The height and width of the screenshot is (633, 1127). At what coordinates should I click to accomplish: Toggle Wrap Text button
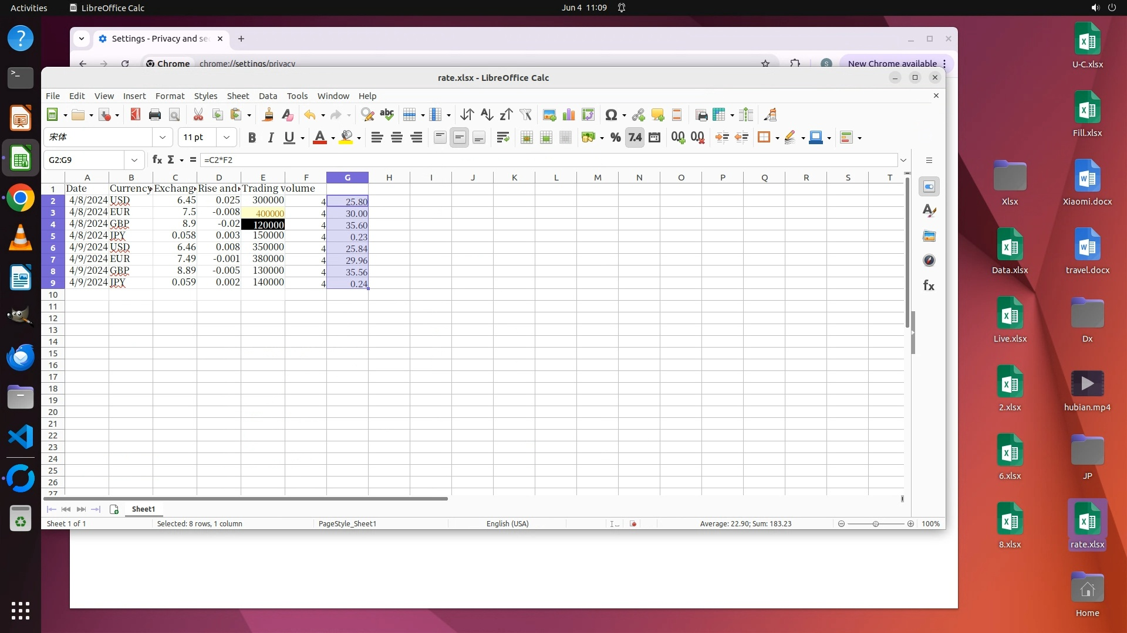pos(502,137)
